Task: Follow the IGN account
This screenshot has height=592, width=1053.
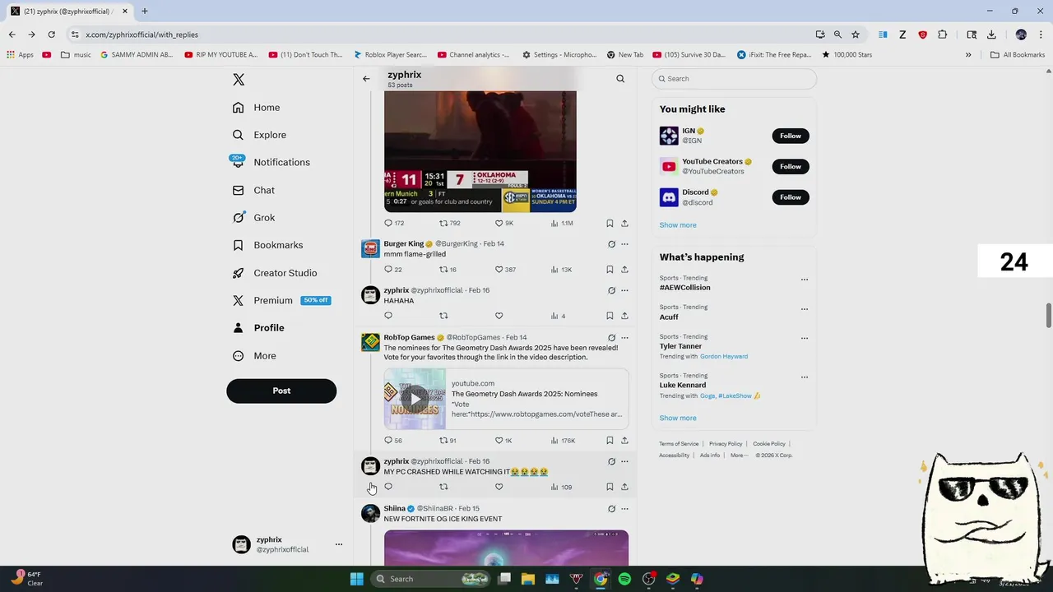Action: [x=791, y=136]
